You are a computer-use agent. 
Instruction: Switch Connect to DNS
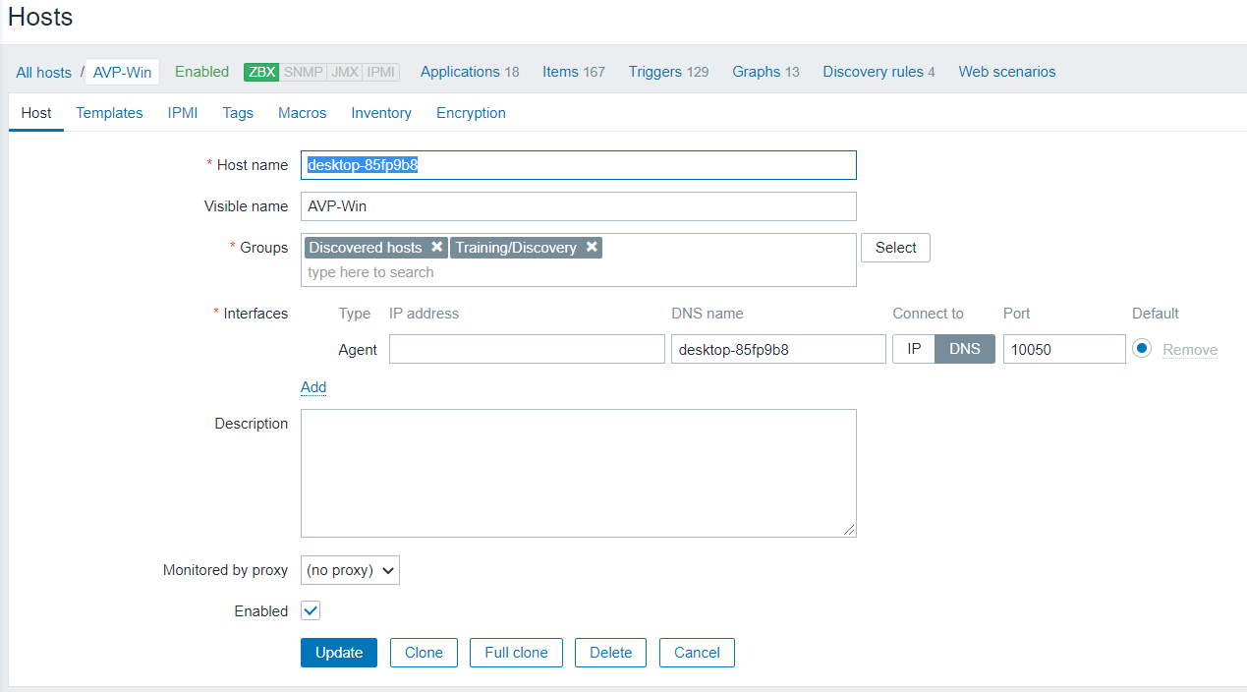click(964, 349)
